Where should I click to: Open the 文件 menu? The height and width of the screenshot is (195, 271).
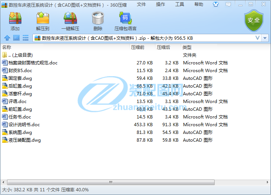(141, 4)
